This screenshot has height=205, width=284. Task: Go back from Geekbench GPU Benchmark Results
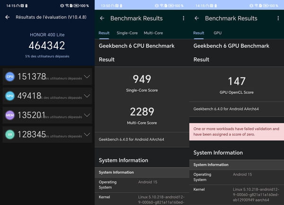click(197, 18)
